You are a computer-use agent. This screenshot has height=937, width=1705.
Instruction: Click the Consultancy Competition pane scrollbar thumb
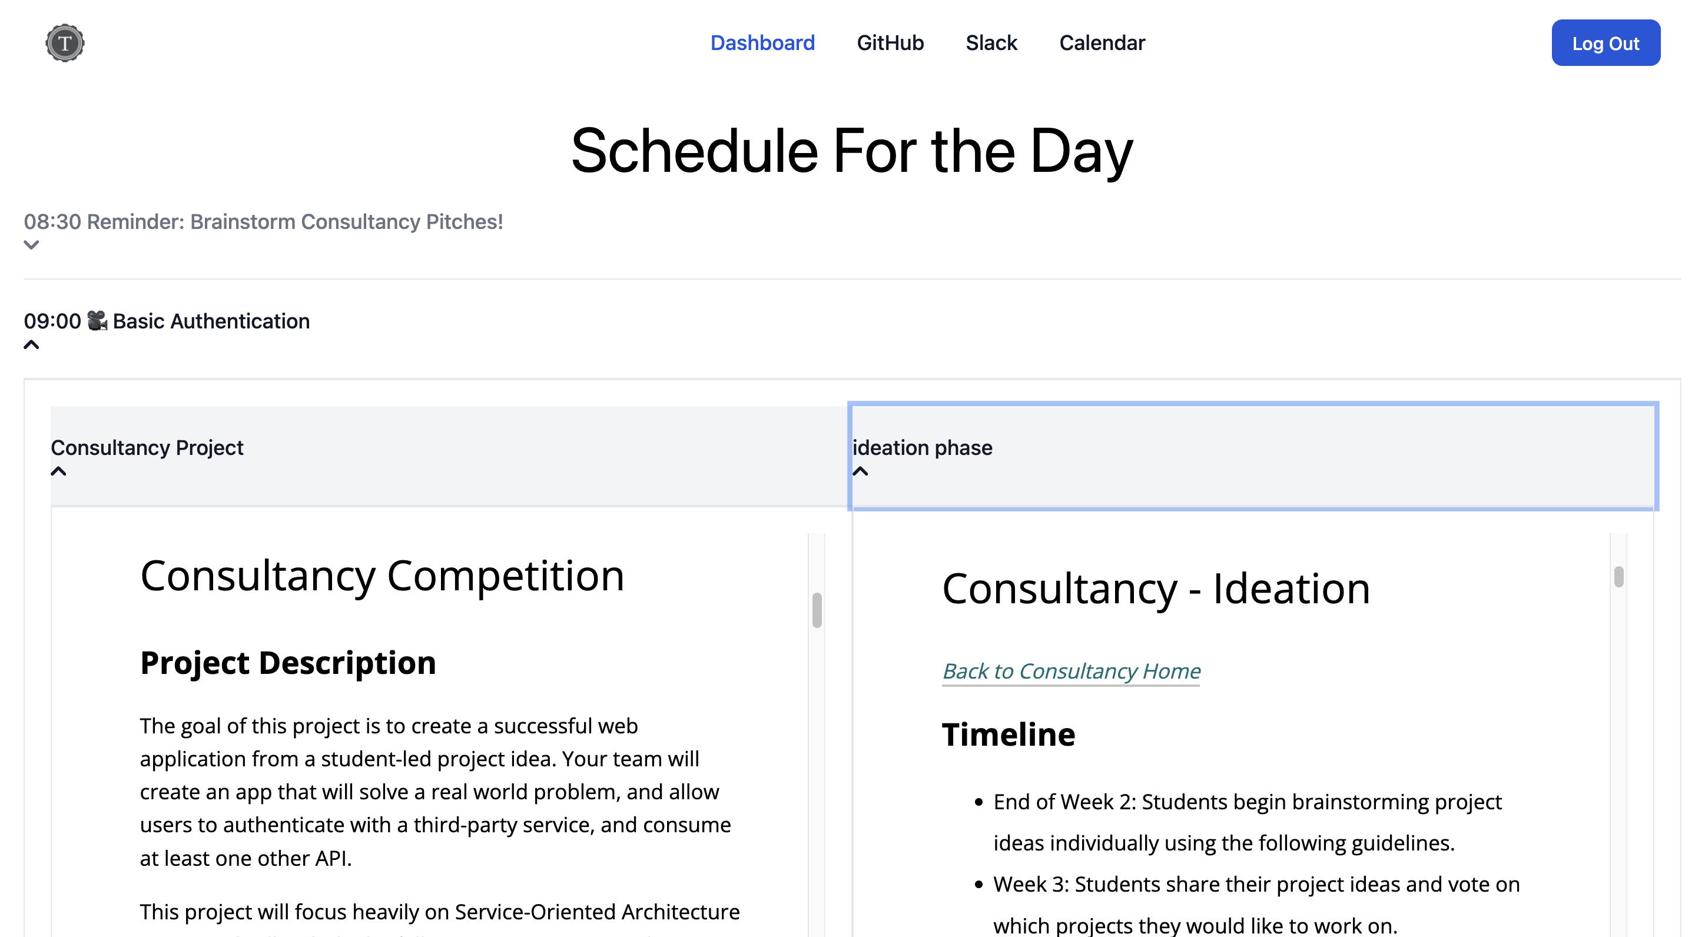pos(817,609)
